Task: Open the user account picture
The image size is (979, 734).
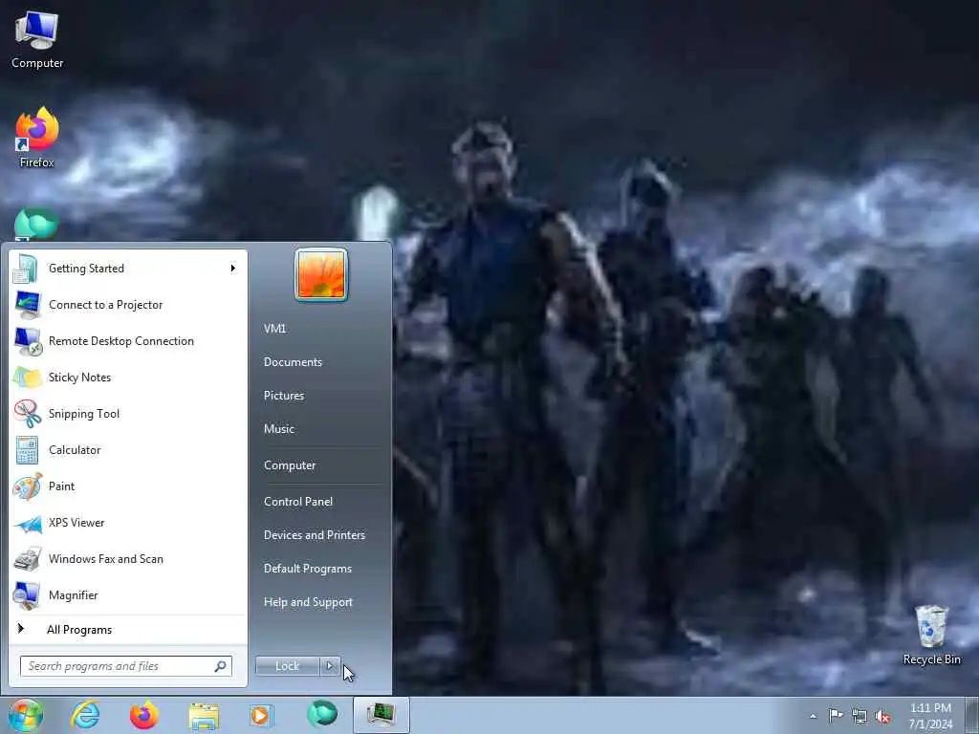Action: 321,274
